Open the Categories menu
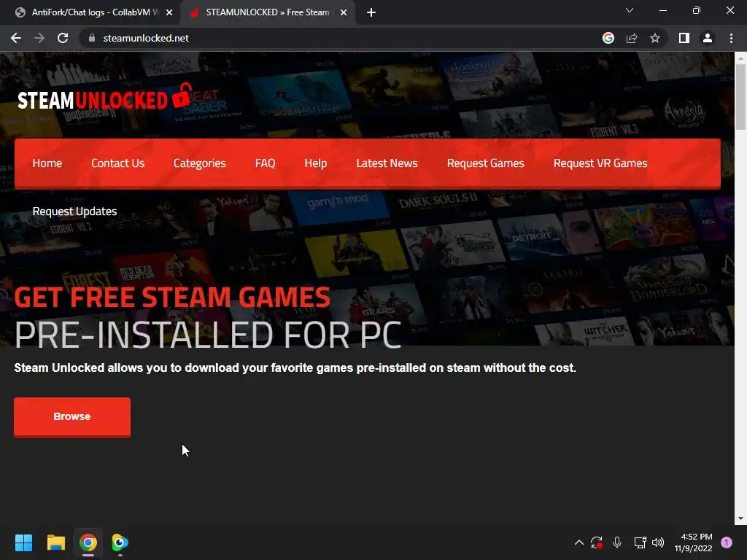The height and width of the screenshot is (560, 747). point(200,163)
